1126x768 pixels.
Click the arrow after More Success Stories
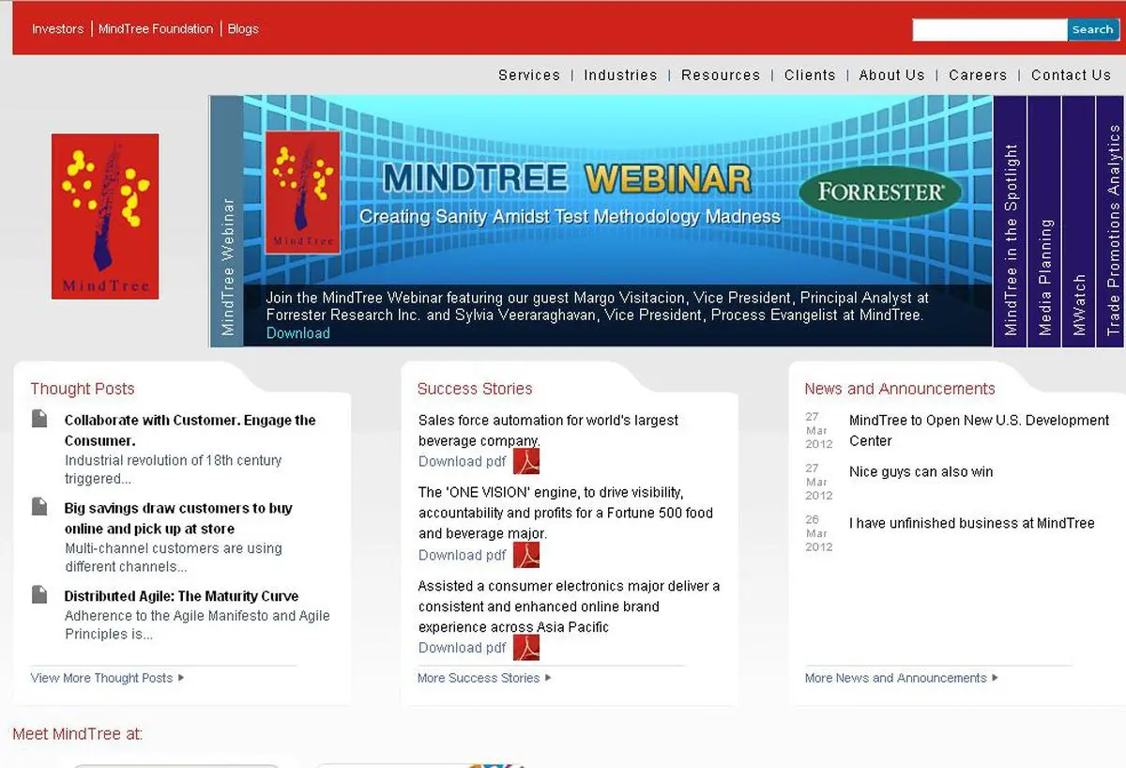tap(548, 678)
